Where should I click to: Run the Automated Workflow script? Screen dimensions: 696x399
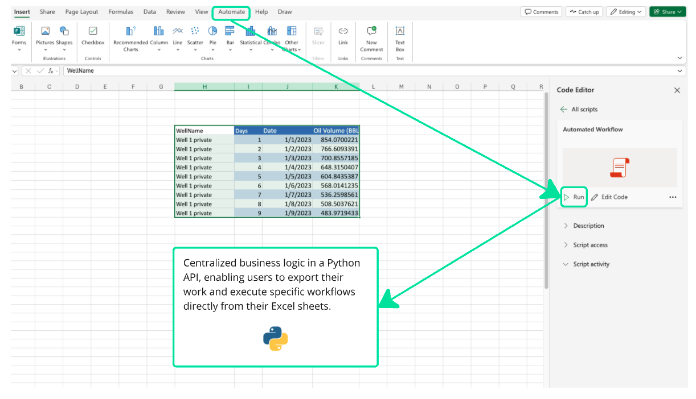tap(574, 197)
